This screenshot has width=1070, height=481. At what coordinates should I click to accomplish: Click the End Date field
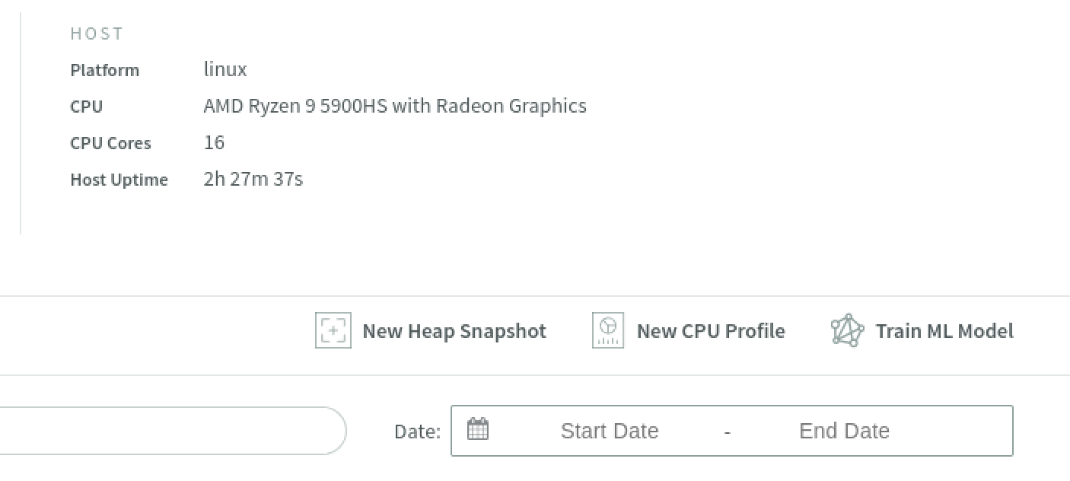(844, 431)
